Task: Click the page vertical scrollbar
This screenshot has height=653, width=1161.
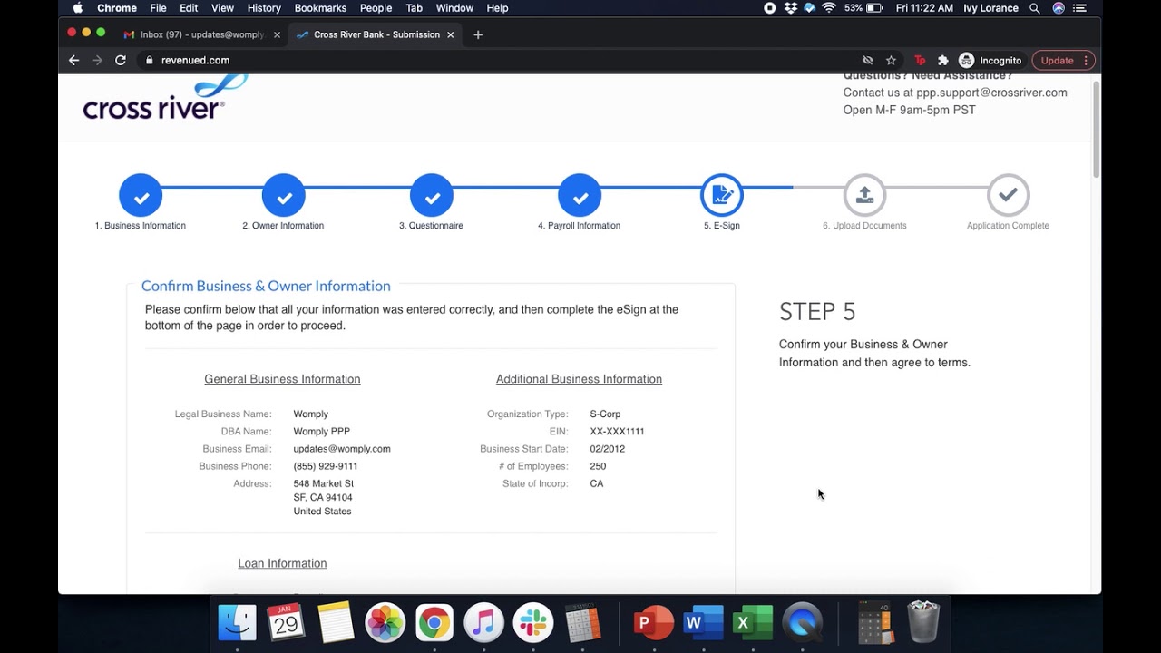Action: coord(1096,130)
